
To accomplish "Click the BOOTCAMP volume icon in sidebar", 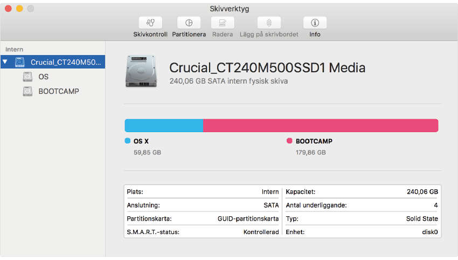I will coord(27,91).
